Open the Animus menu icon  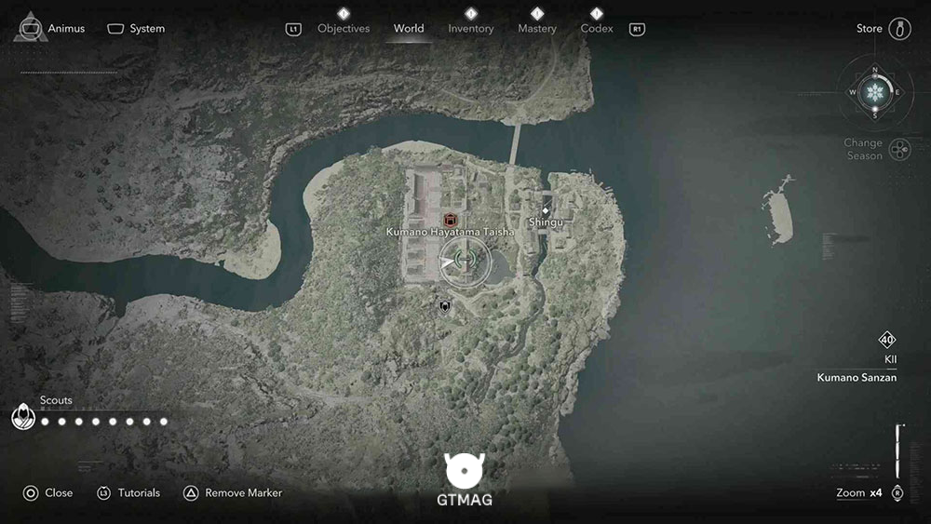click(30, 28)
